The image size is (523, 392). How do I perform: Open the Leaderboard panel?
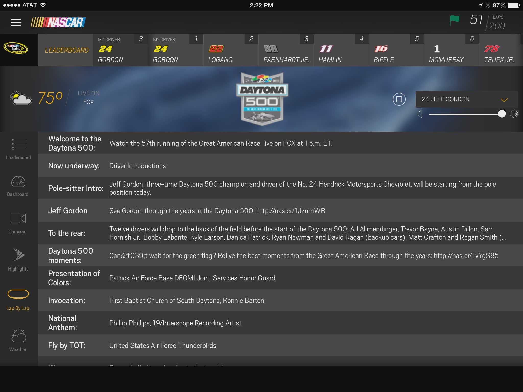point(18,149)
